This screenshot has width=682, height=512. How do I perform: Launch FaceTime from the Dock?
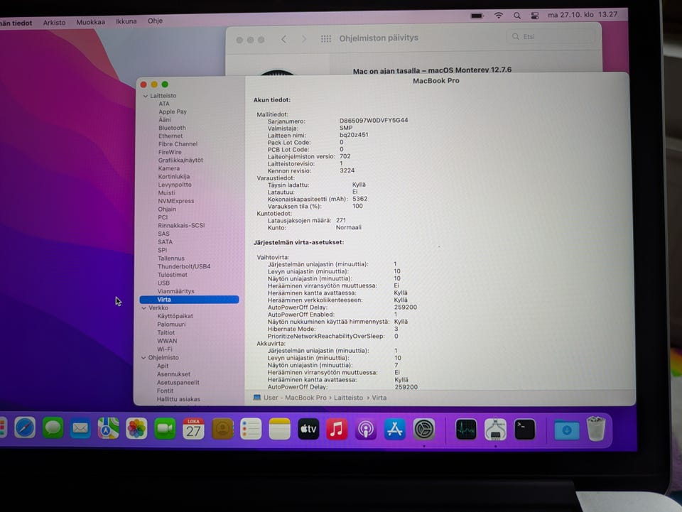(165, 429)
